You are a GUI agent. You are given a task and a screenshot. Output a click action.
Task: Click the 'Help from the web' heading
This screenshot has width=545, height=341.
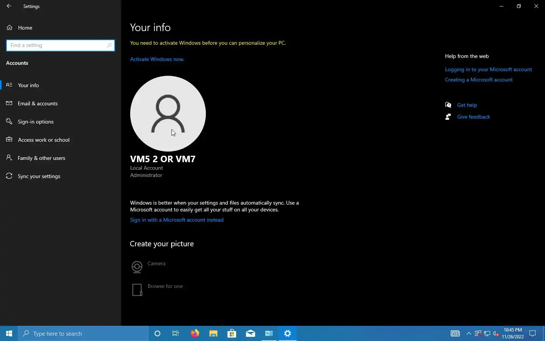(x=467, y=56)
